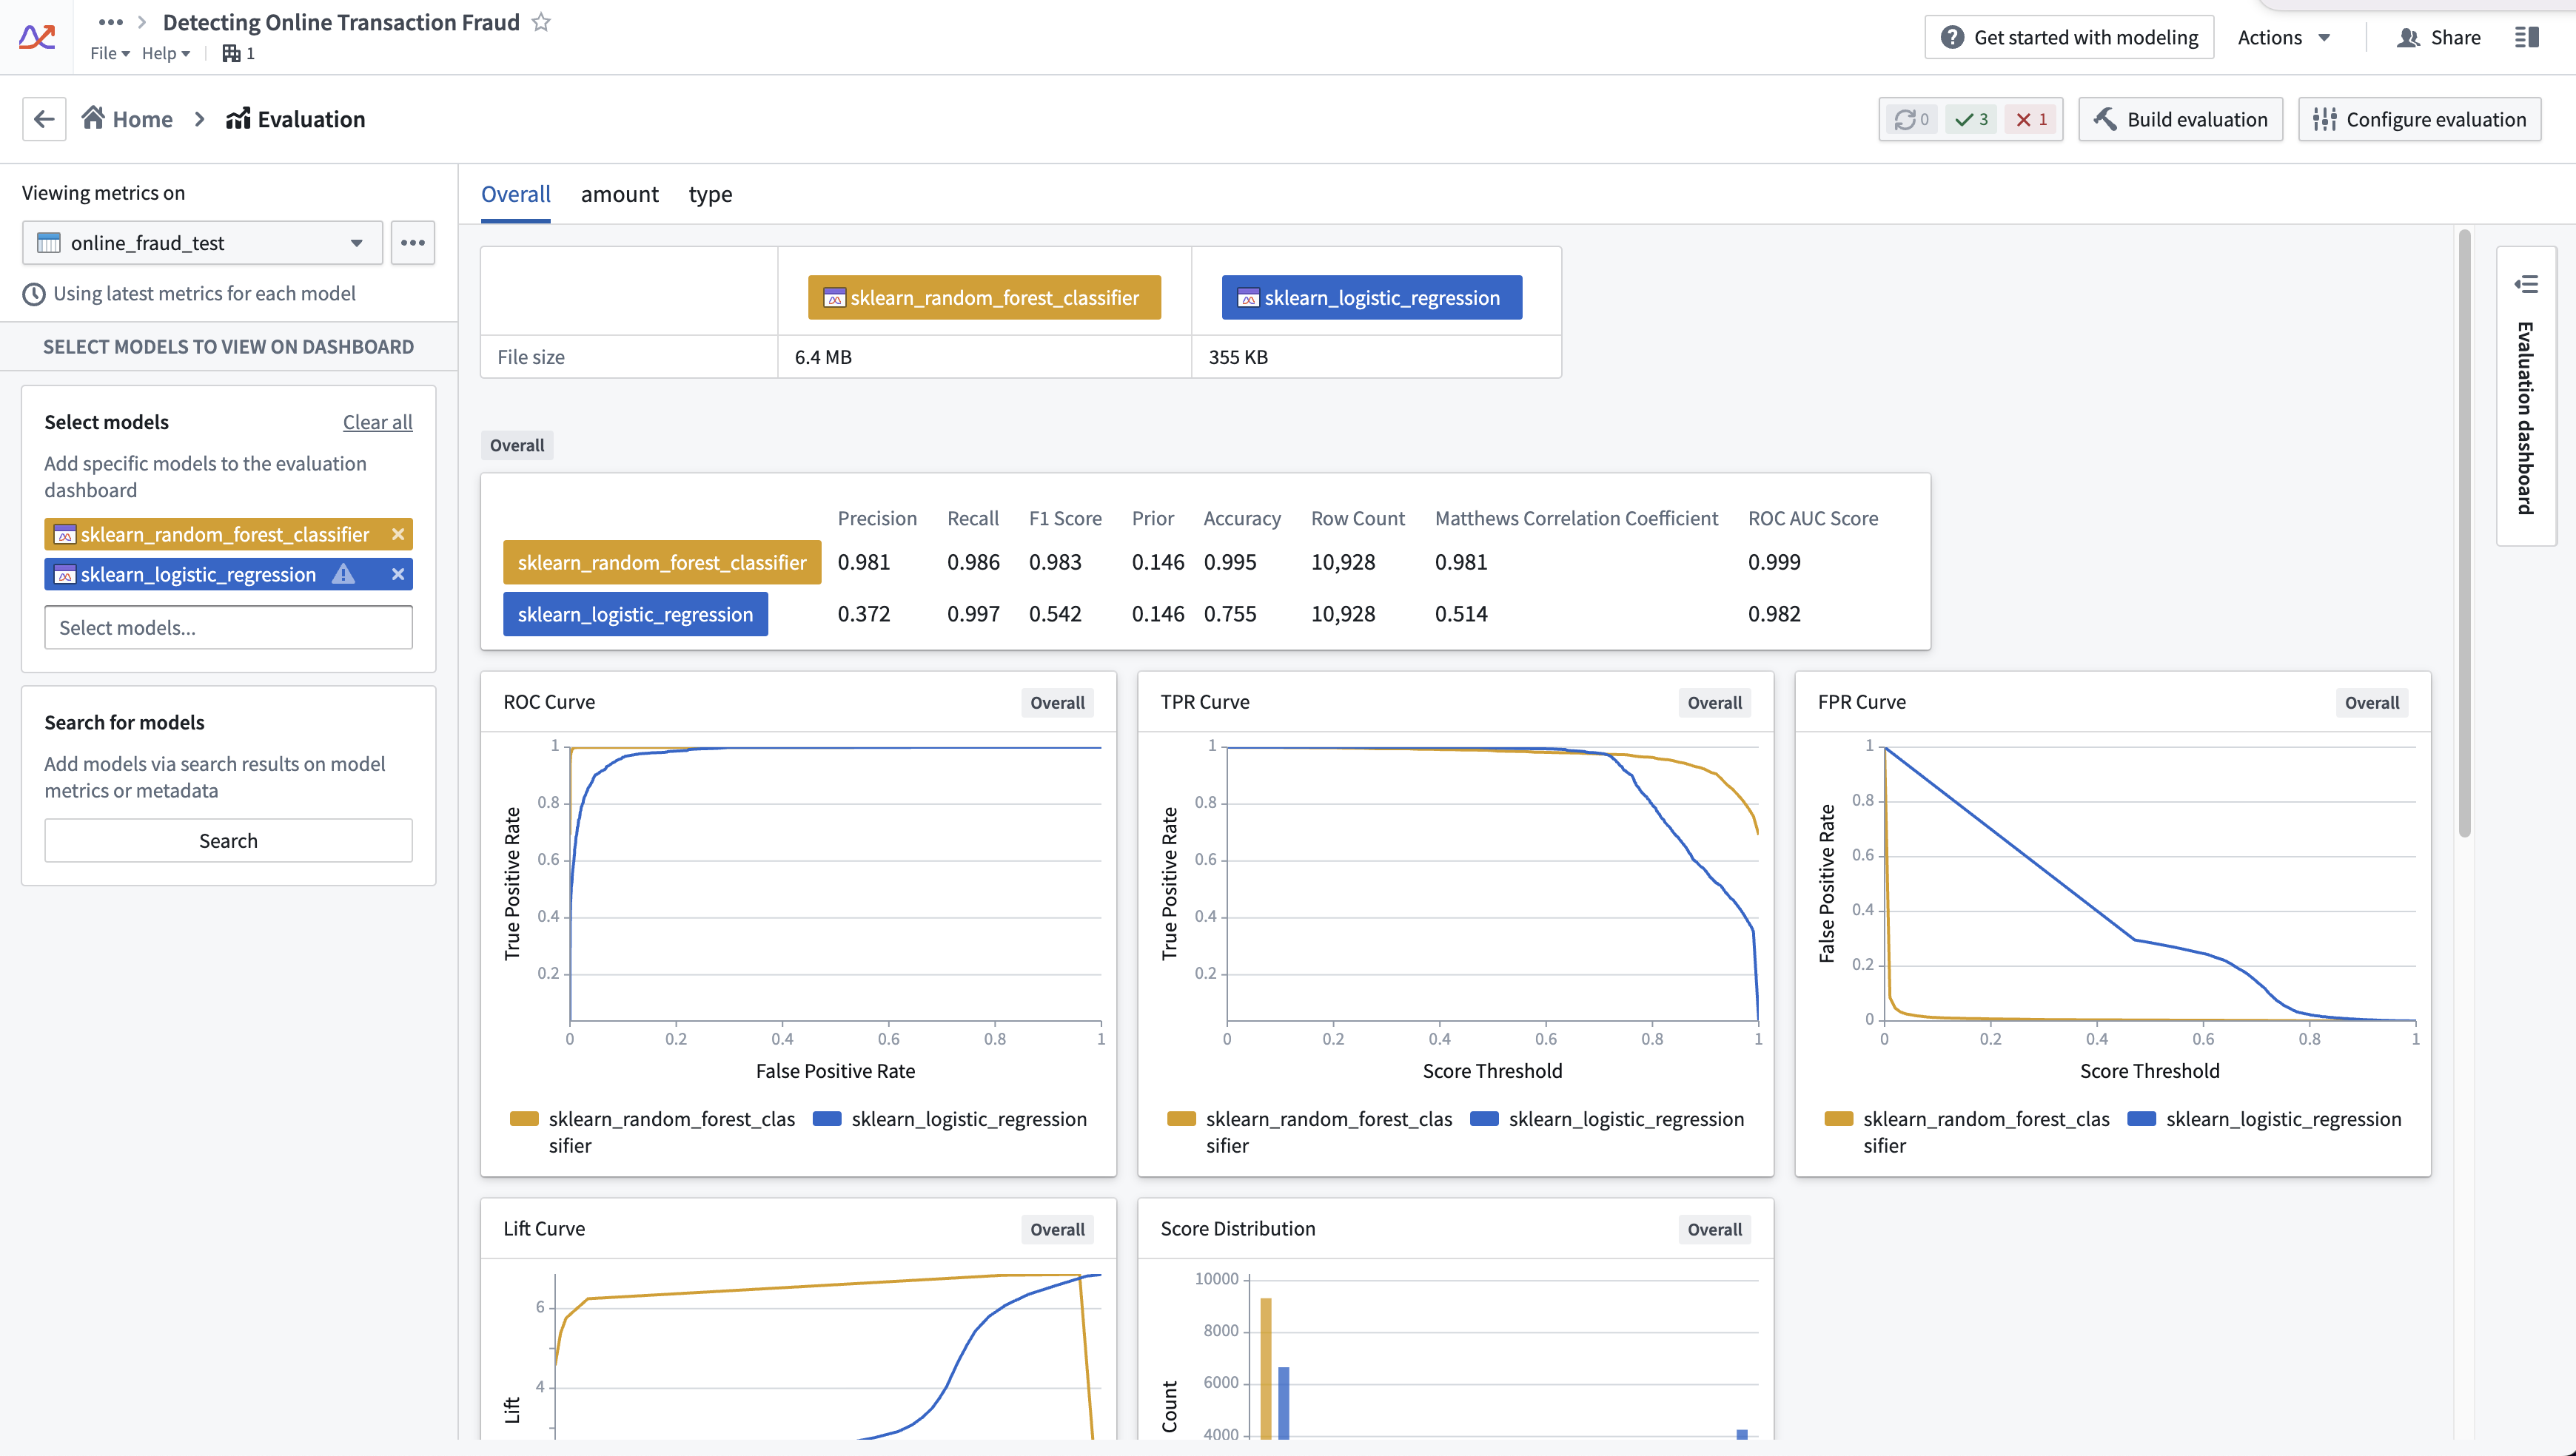This screenshot has width=2576, height=1456.
Task: Click sklearn_logistic_regression row label in metrics table
Action: coord(635,614)
